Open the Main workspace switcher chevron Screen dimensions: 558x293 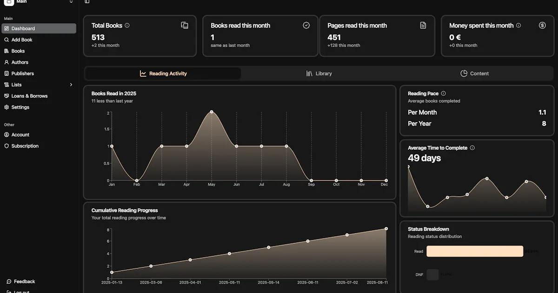click(x=71, y=1)
